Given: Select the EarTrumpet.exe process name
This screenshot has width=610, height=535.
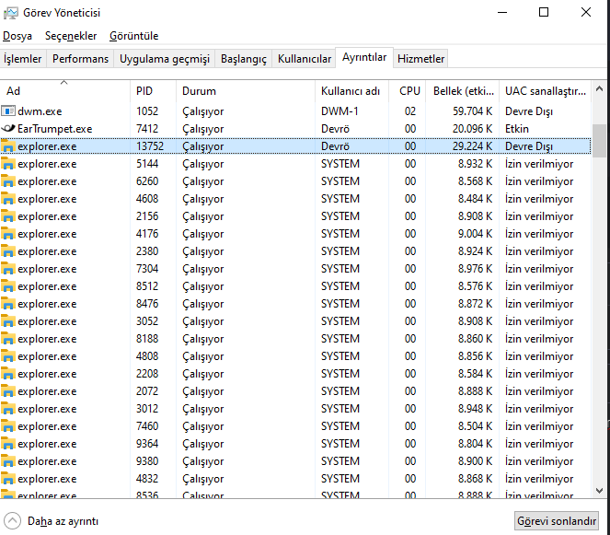Looking at the screenshot, I should 55,129.
